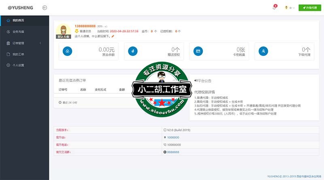Screen dimensions: 324x180
Task: Click the 官方交流群 link 8888888
Action: tap(173, 152)
